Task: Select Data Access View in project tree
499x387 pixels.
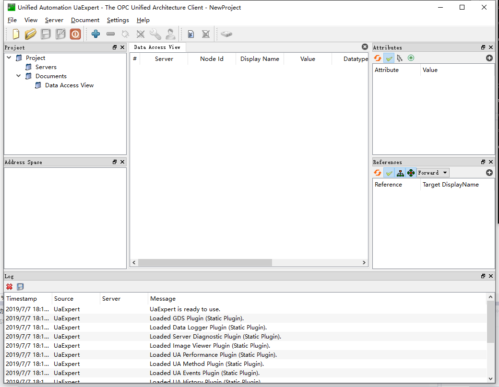Action: pos(70,85)
